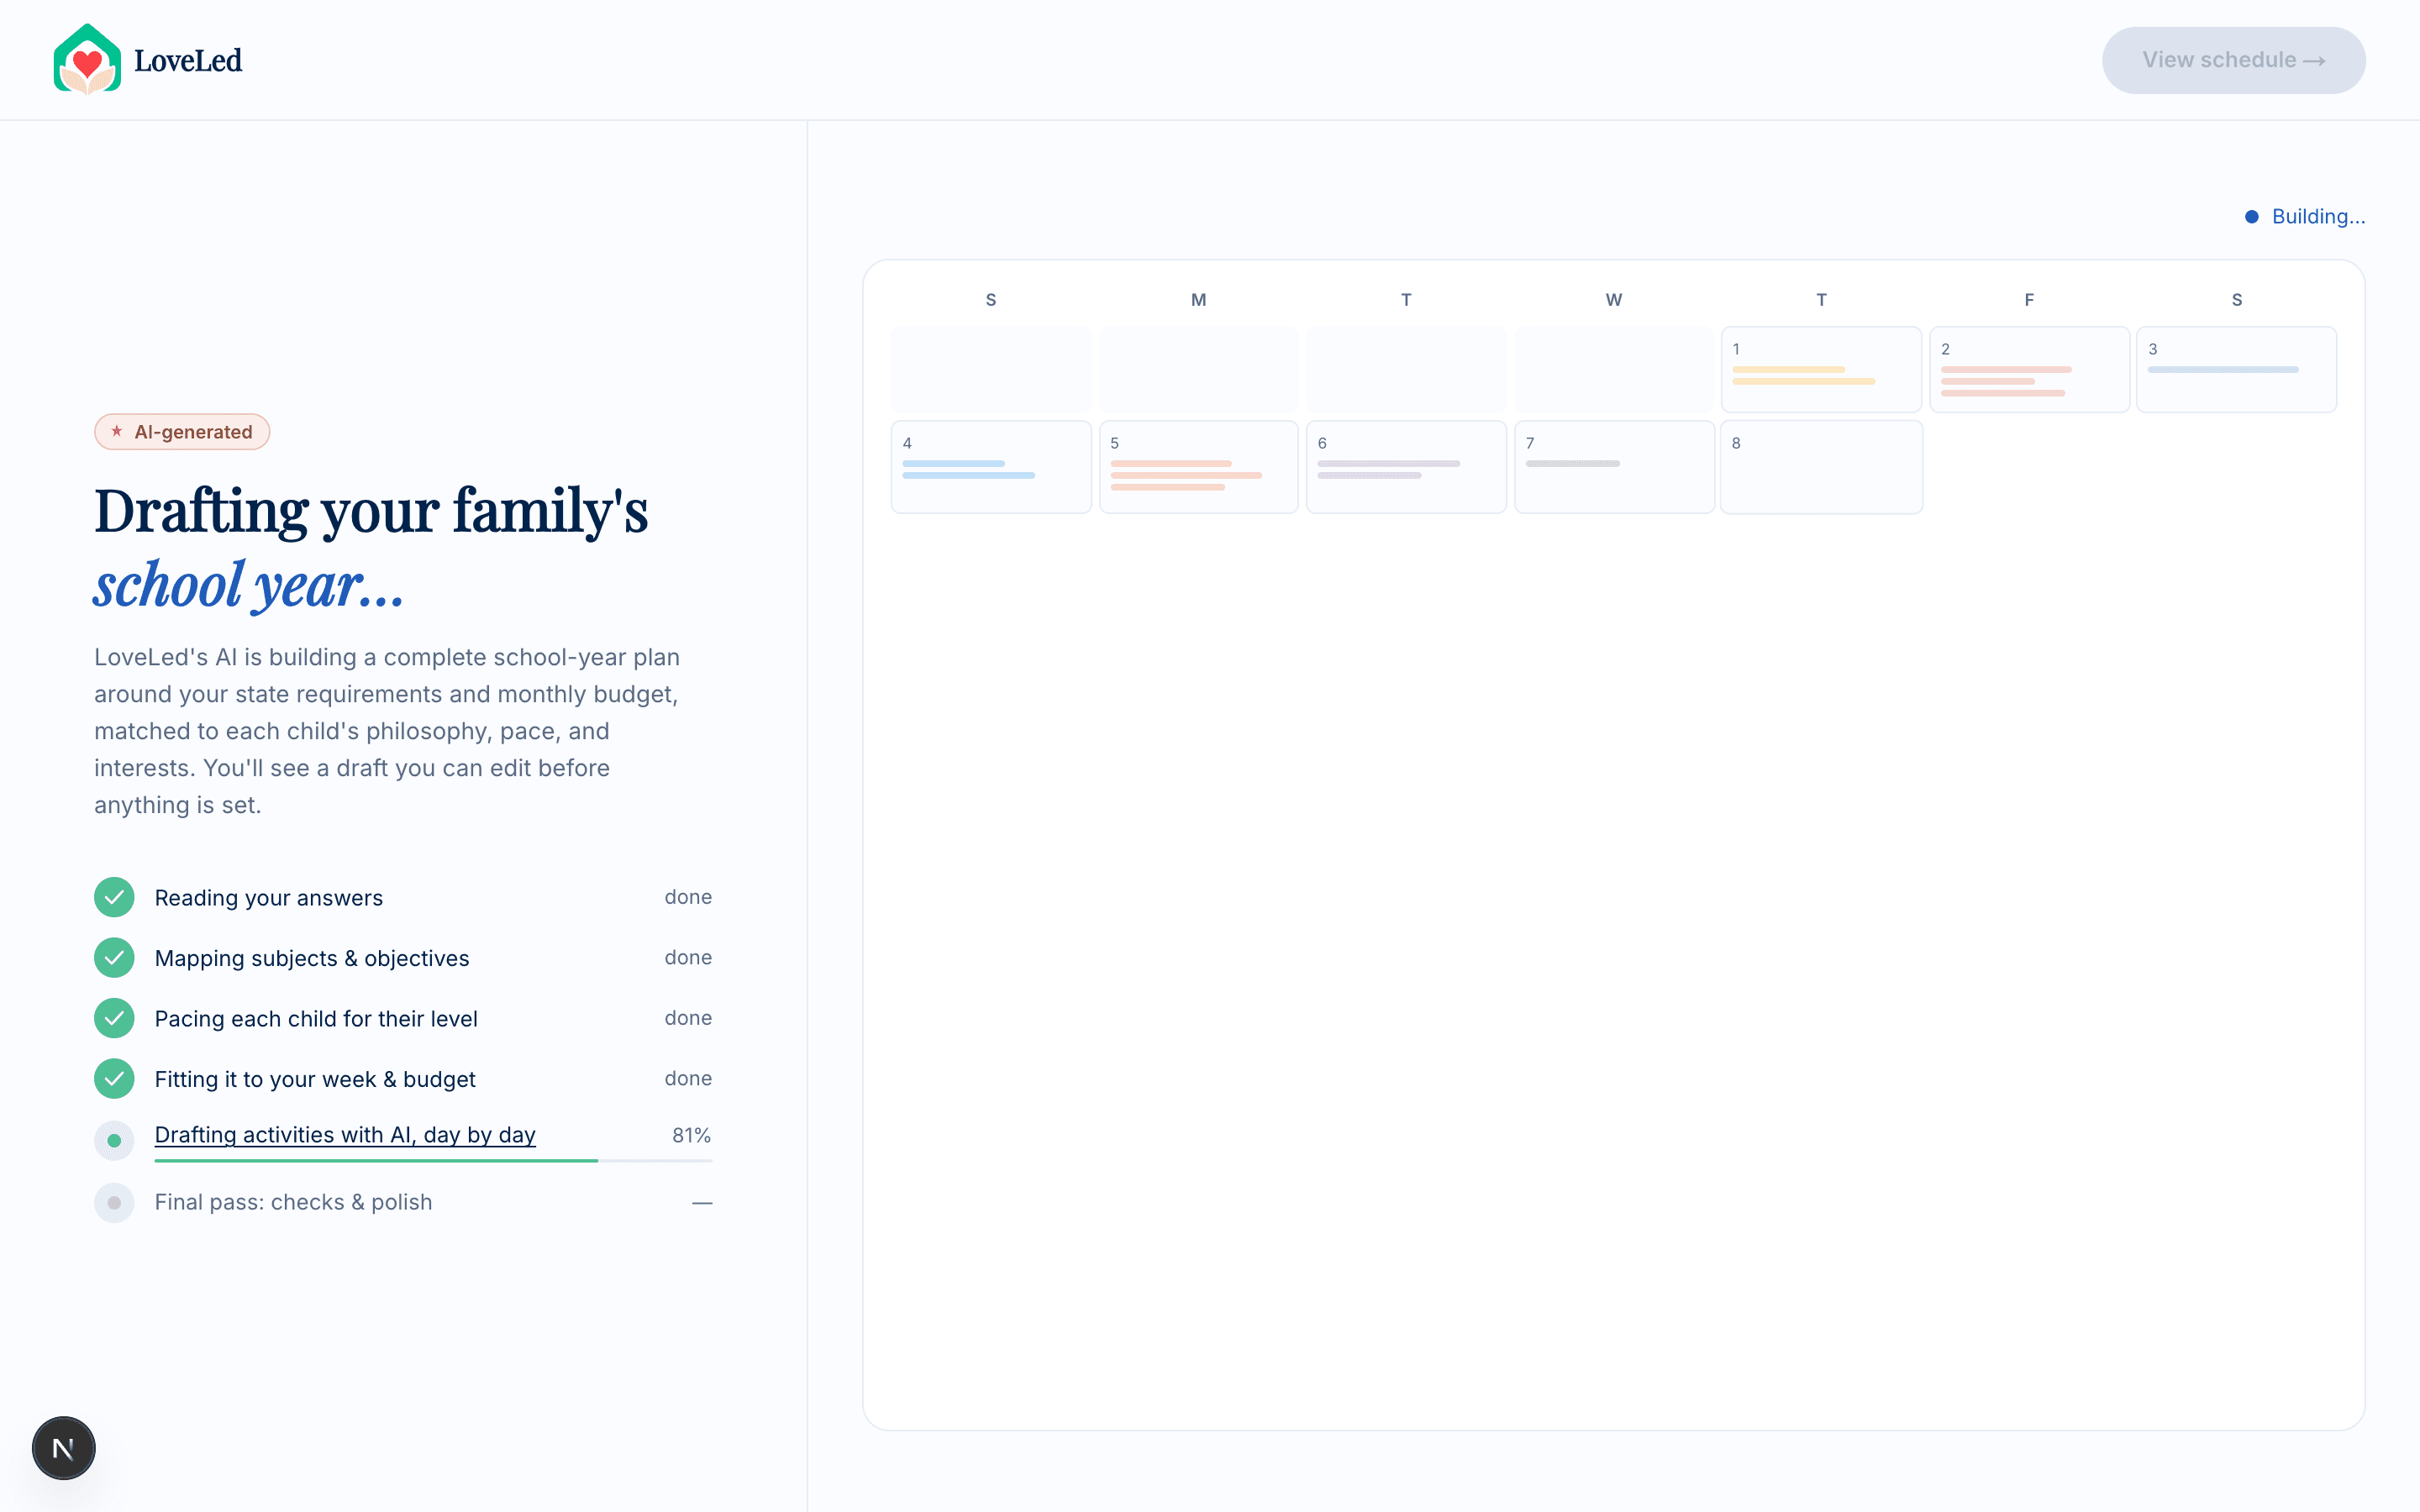Open calendar day 8 cell

[1821, 467]
